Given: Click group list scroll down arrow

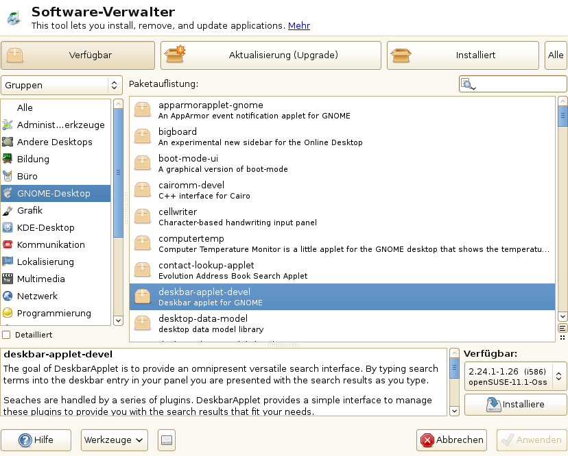Looking at the screenshot, I should pyautogui.click(x=118, y=320).
